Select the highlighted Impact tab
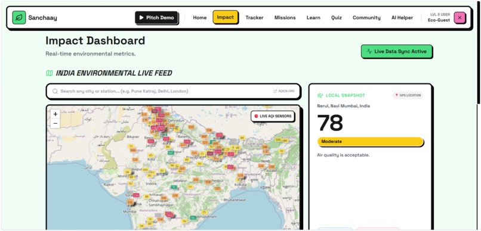The height and width of the screenshot is (231, 481). pyautogui.click(x=226, y=17)
